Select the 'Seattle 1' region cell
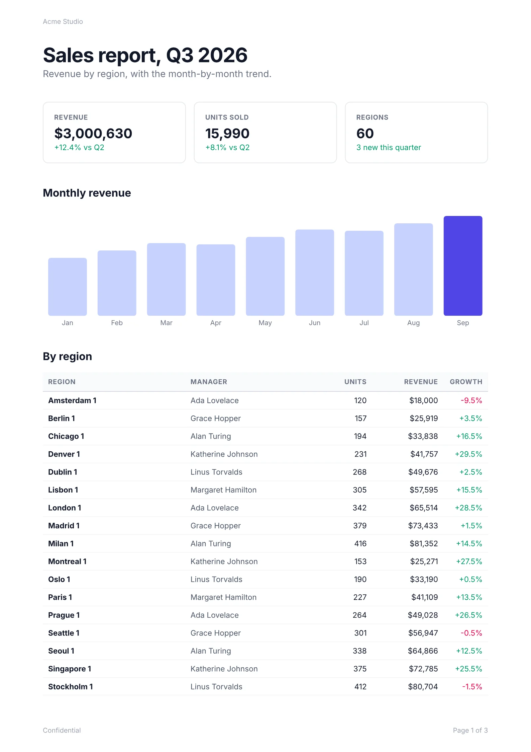Screen dimensions: 531x752 64,633
